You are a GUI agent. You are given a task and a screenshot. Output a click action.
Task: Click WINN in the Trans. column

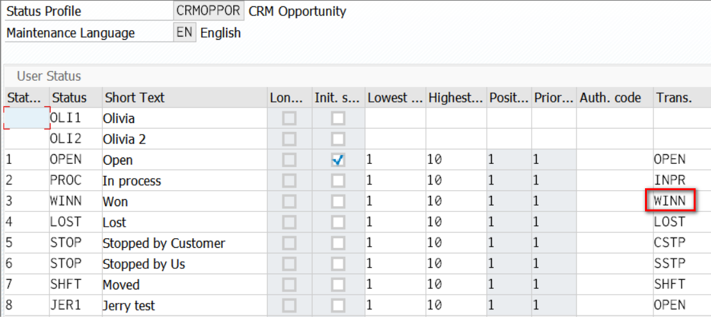(x=669, y=201)
